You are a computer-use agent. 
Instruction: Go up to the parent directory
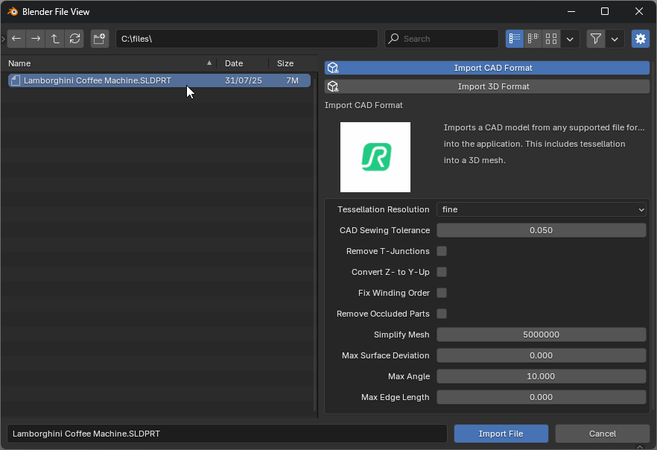point(55,39)
